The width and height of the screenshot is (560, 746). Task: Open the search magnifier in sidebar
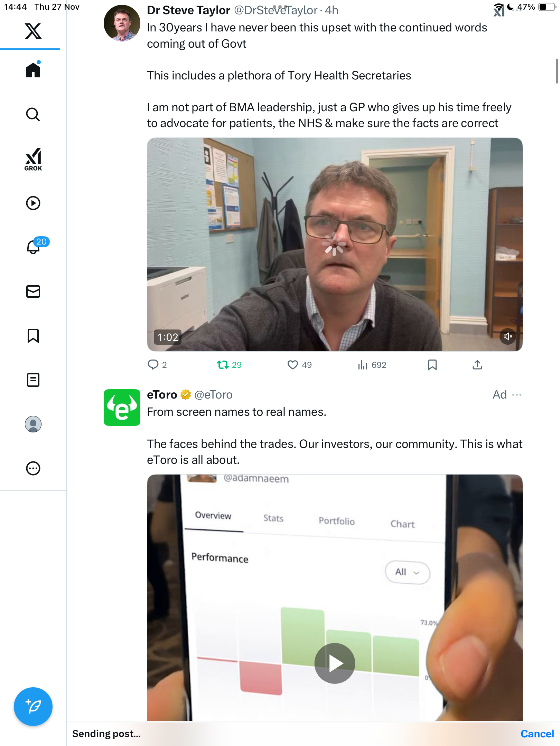[33, 114]
